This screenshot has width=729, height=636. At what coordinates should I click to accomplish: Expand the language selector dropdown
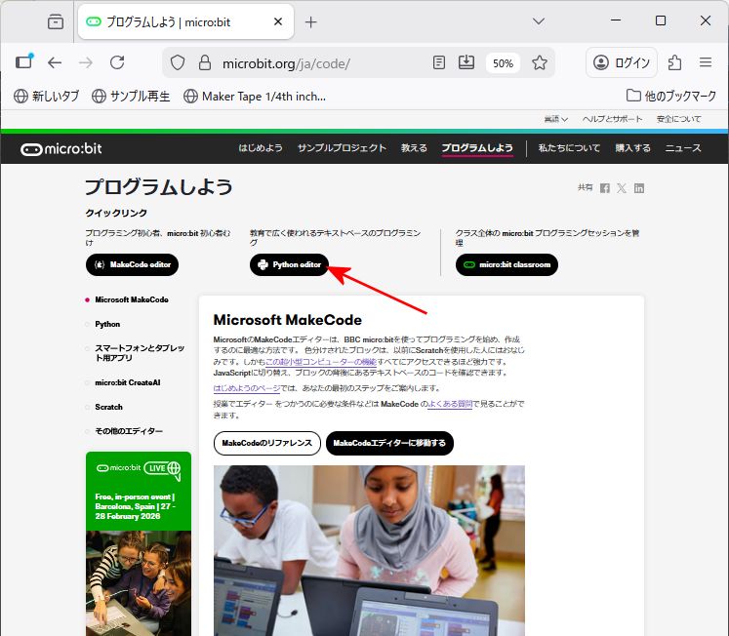coord(556,119)
